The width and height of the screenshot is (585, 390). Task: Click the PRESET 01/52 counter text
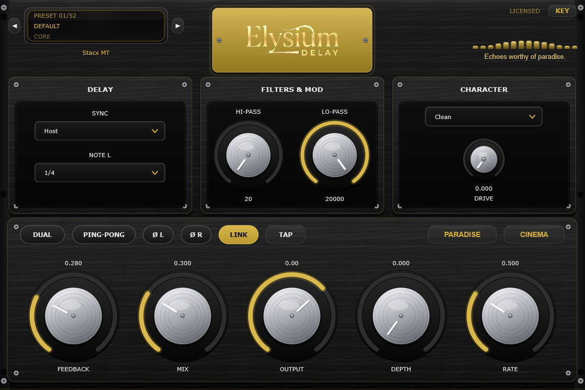[x=55, y=16]
